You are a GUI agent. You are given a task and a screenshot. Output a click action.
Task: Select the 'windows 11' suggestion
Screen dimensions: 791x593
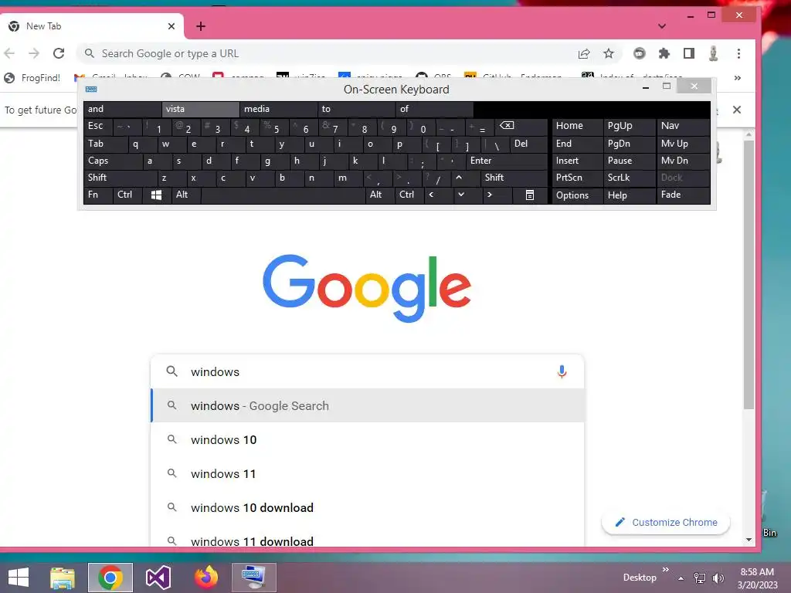368,473
